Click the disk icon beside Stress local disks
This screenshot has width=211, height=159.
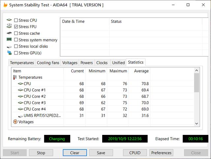pyautogui.click(x=9, y=47)
